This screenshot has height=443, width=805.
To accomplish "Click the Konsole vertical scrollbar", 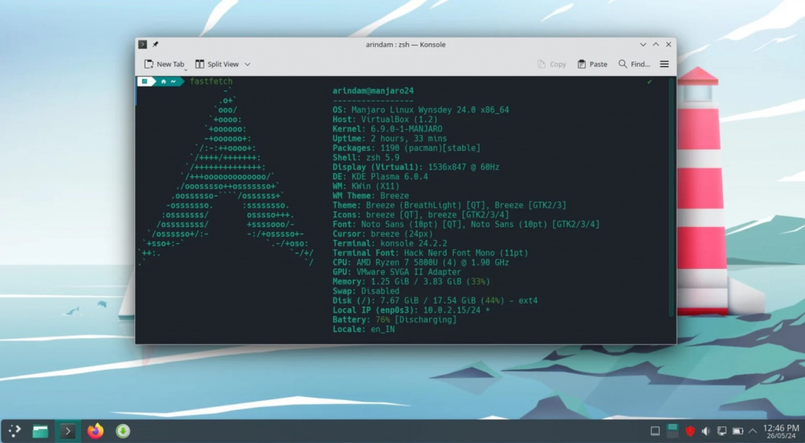I will click(671, 198).
